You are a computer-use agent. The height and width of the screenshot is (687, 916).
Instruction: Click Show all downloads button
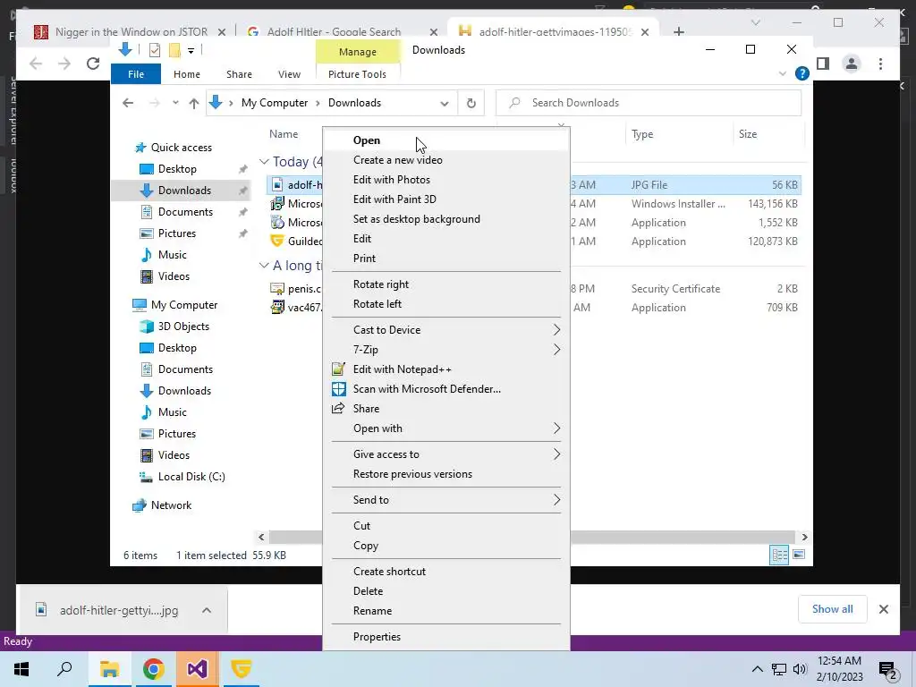point(833,609)
